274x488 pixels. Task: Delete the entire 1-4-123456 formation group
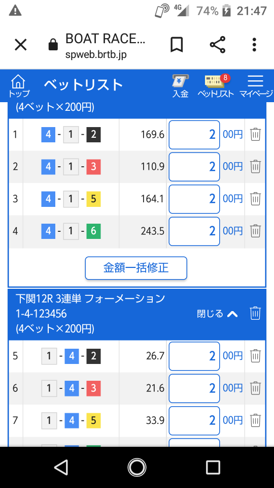click(x=255, y=313)
